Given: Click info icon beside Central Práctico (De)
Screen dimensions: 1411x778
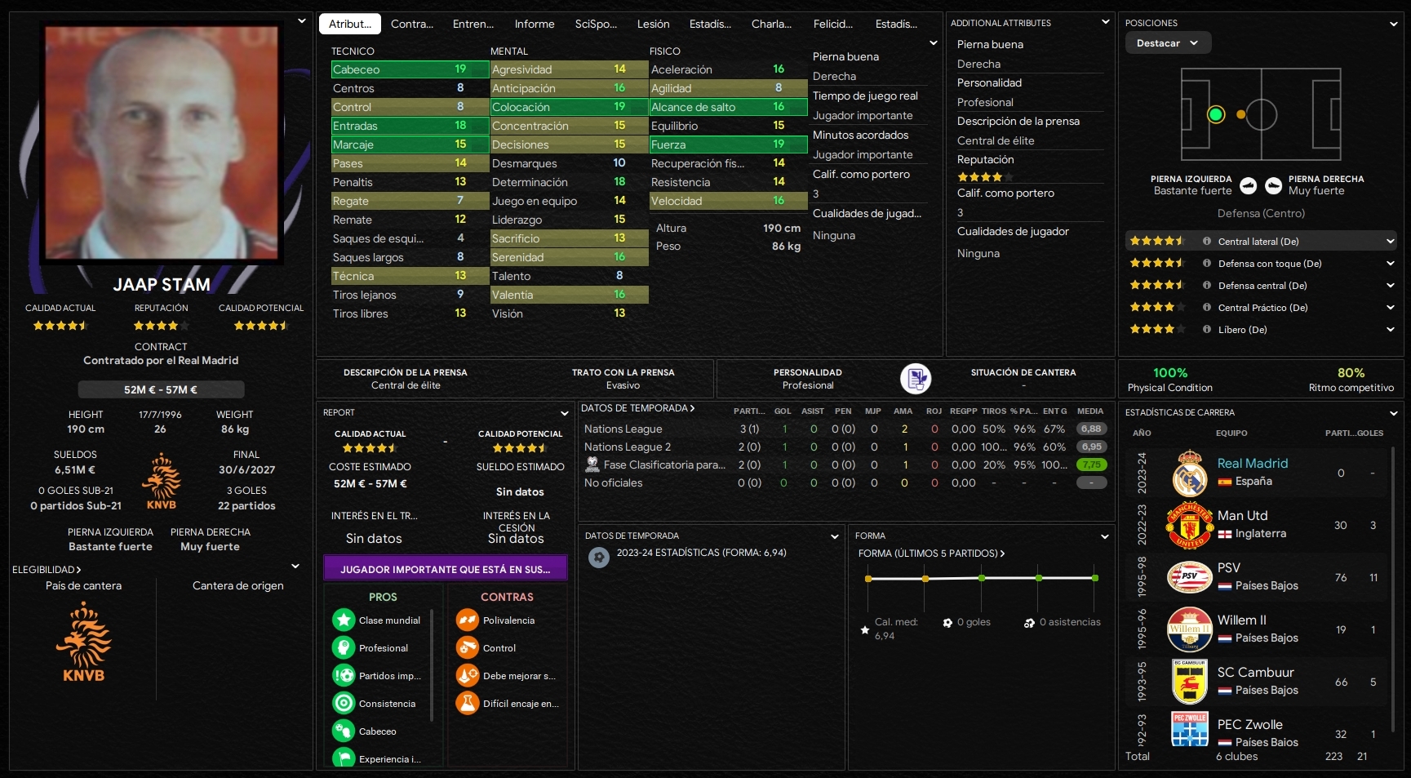Looking at the screenshot, I should click(1206, 308).
